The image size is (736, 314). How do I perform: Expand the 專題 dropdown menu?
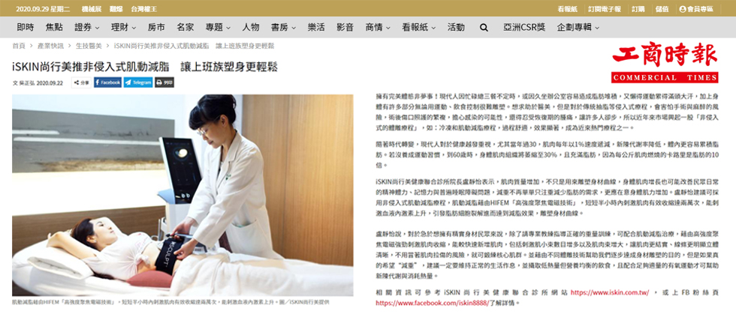click(x=218, y=27)
